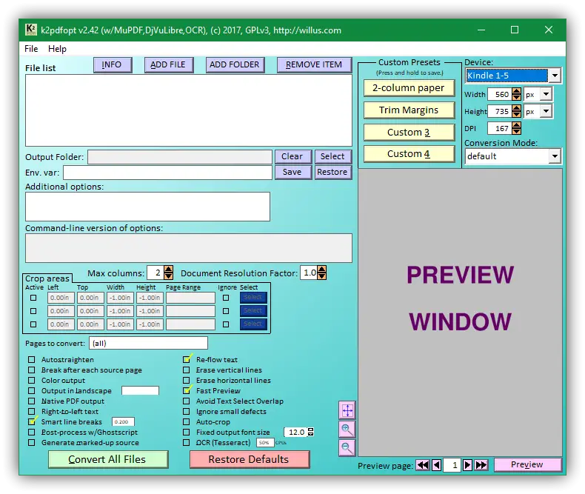The width and height of the screenshot is (585, 494).
Task: Click the ADD FILE button
Action: pos(169,65)
